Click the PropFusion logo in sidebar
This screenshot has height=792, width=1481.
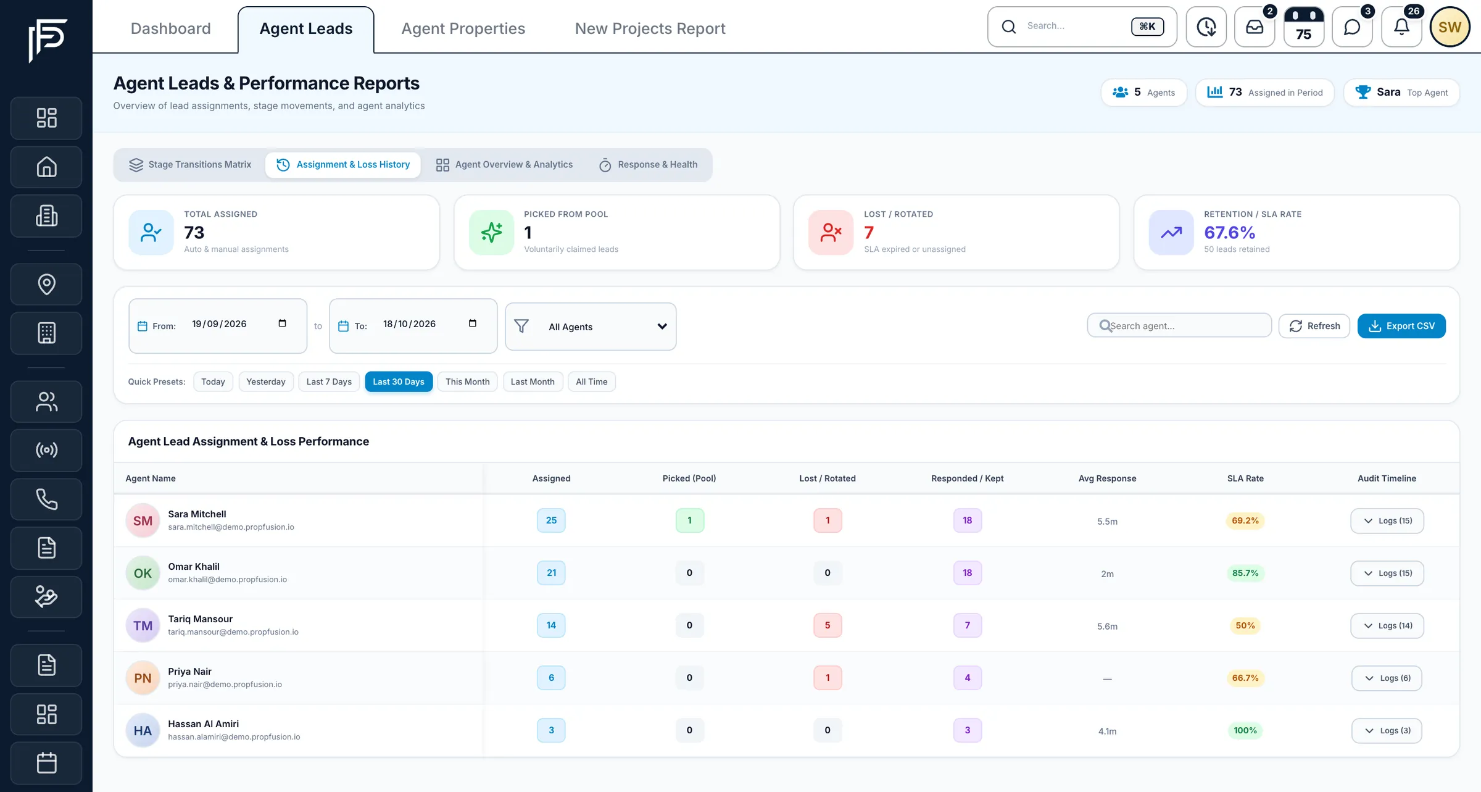click(x=47, y=40)
